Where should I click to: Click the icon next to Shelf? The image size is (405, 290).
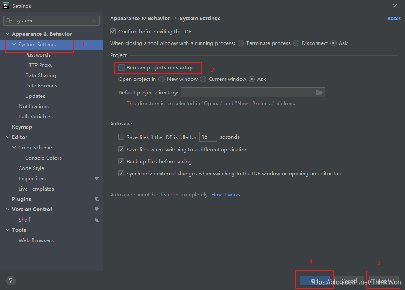click(x=97, y=220)
